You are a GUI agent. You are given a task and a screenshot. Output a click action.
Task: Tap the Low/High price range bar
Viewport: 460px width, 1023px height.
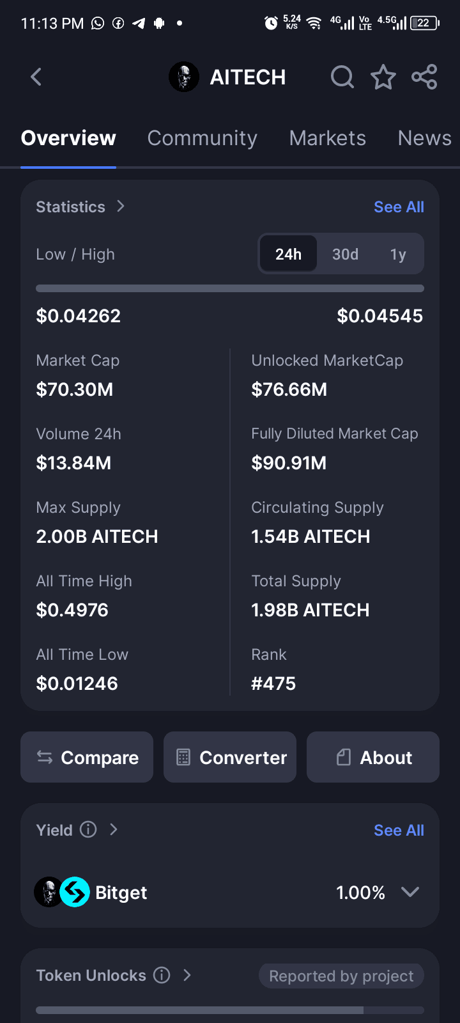(x=230, y=288)
